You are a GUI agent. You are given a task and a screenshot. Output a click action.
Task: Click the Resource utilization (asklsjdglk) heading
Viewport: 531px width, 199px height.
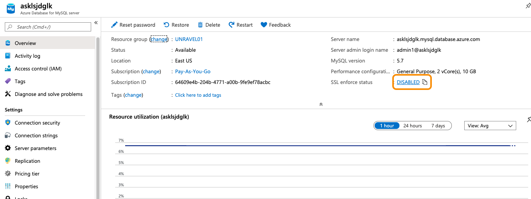point(149,117)
